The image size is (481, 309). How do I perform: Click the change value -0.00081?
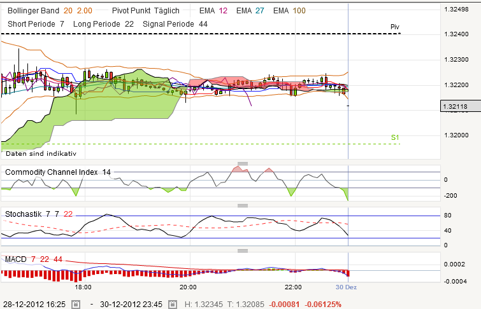point(284,305)
